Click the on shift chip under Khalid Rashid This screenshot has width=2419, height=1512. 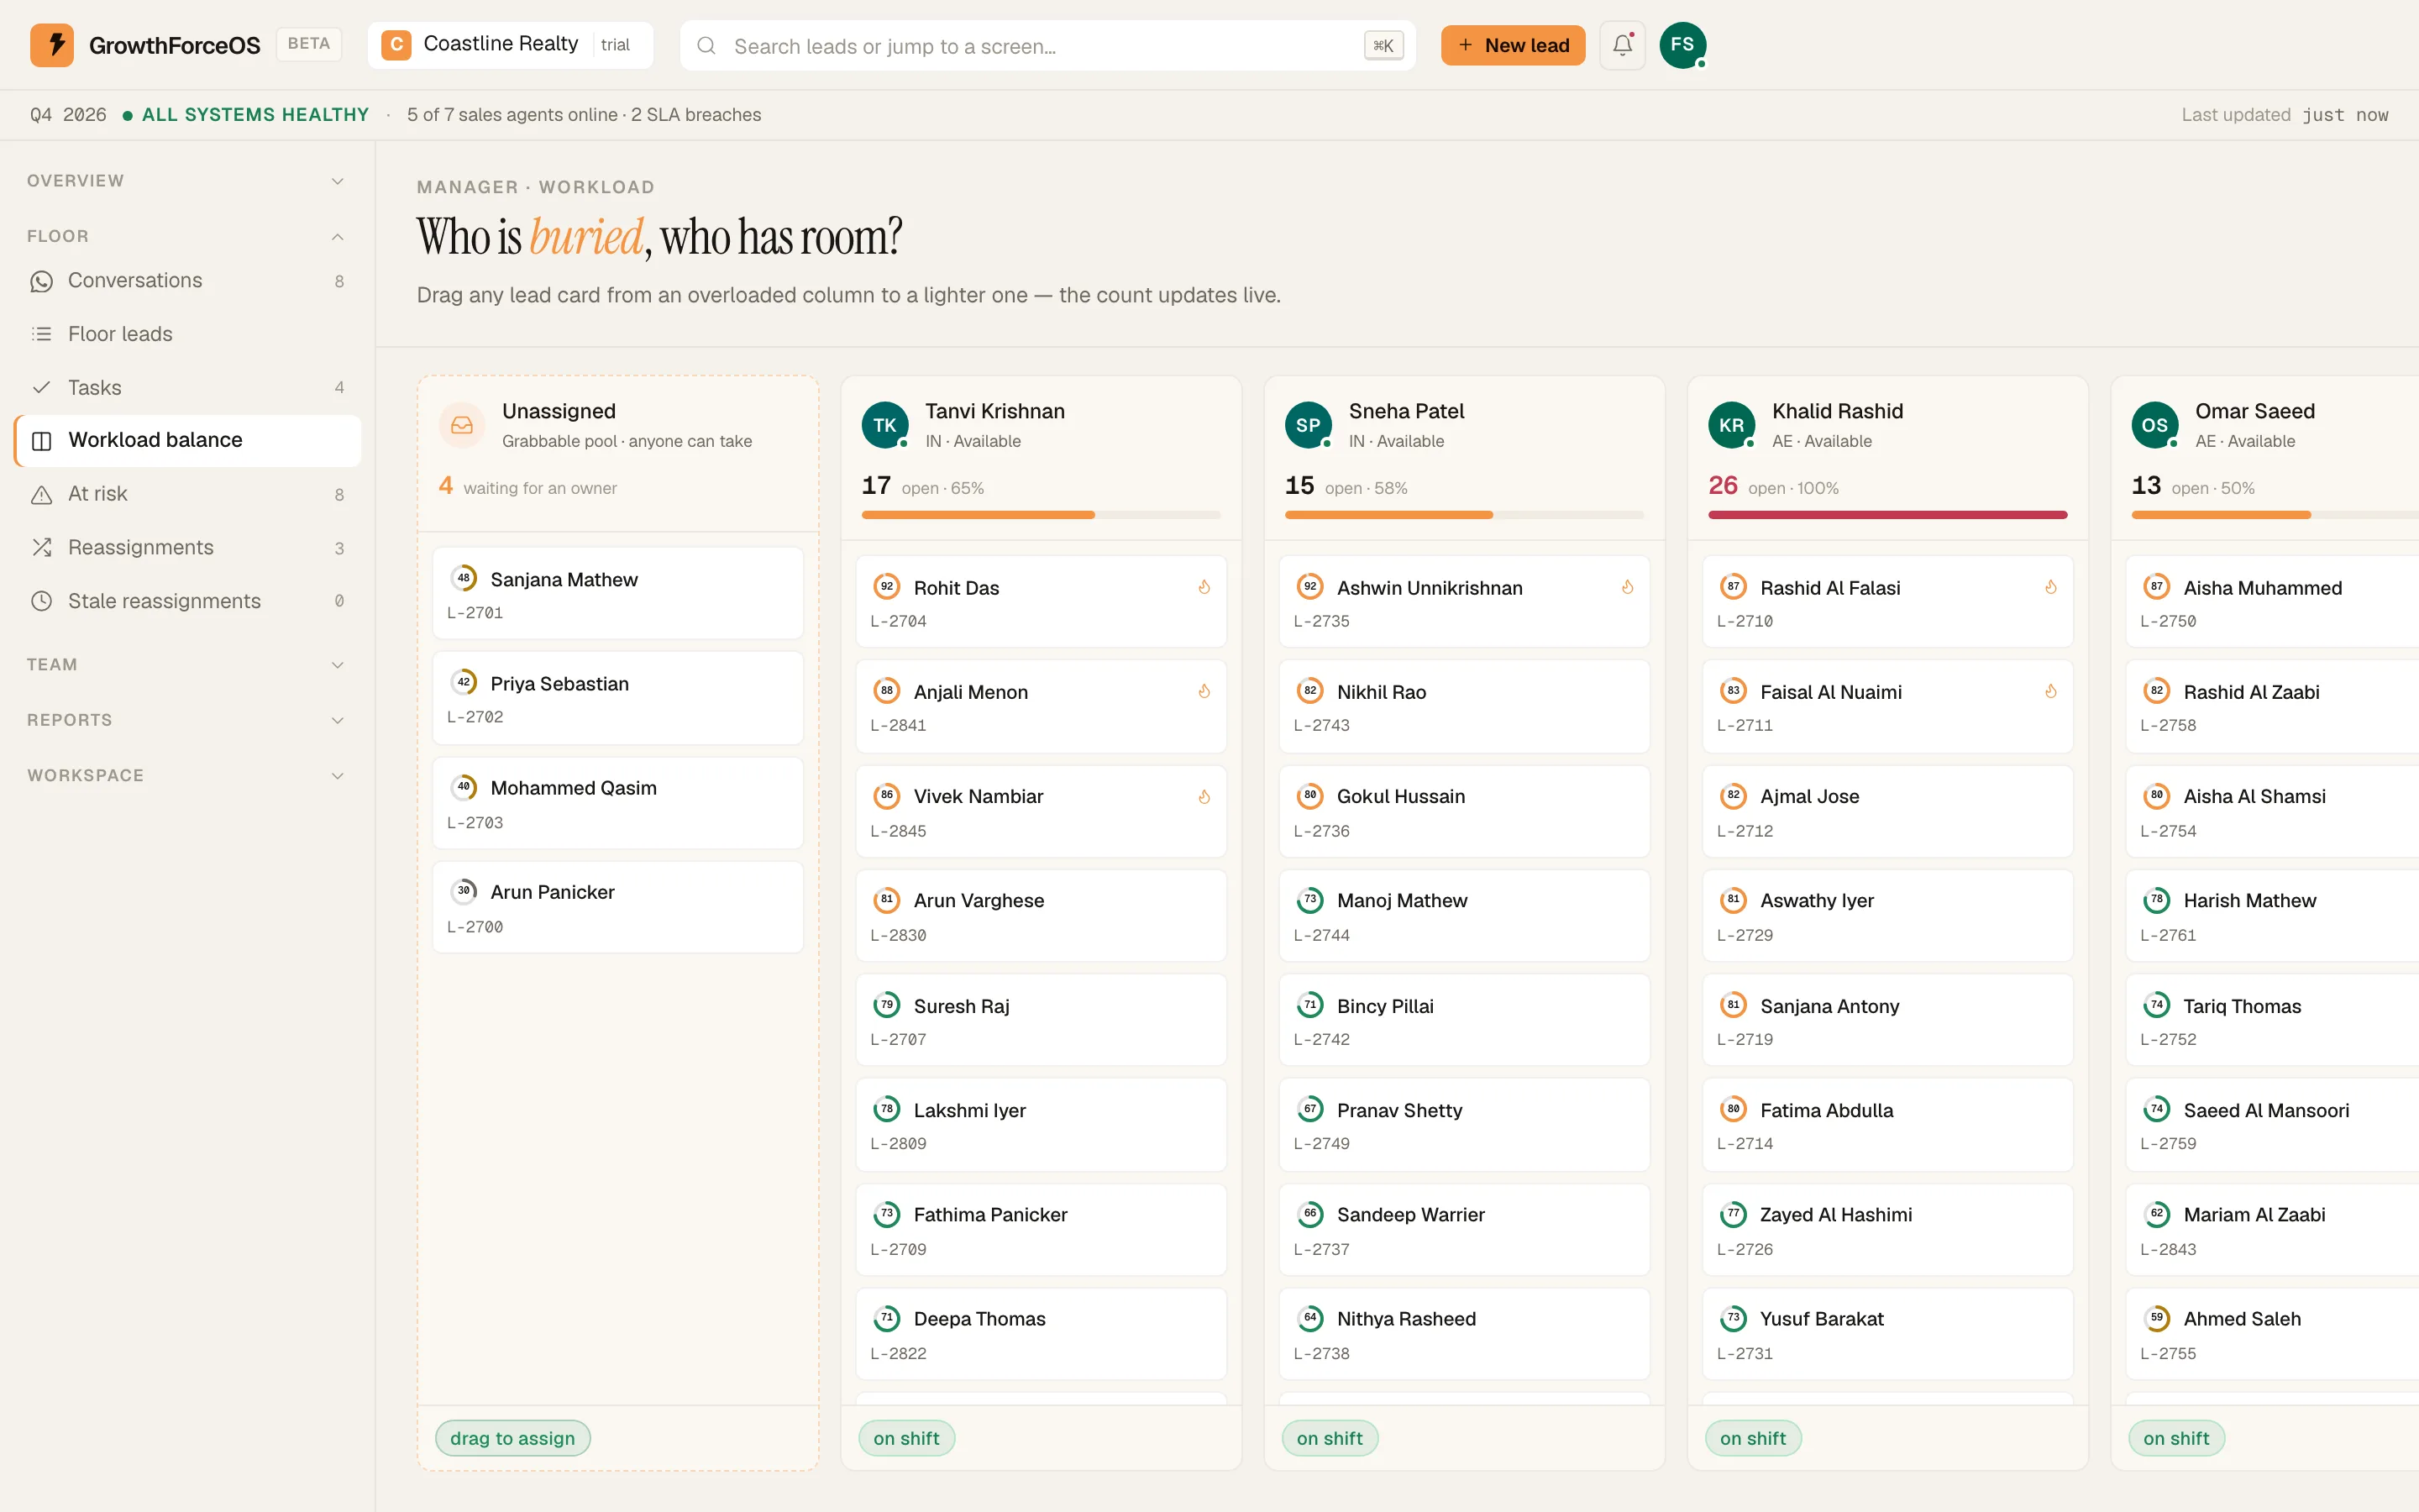pos(1752,1438)
